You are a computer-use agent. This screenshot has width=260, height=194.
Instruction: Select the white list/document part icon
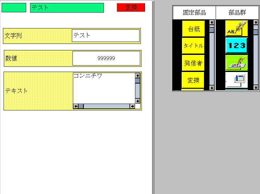click(x=237, y=80)
